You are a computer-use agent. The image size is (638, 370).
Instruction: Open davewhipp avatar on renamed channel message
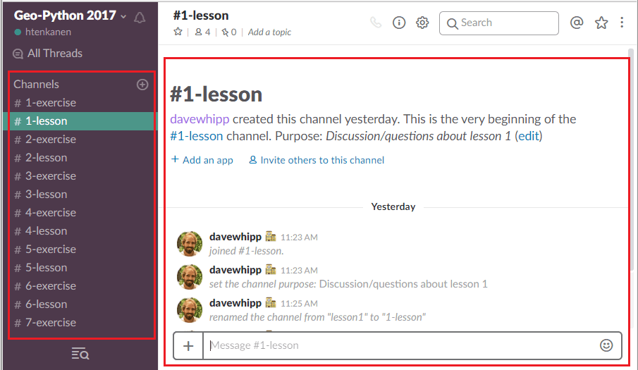tap(190, 310)
